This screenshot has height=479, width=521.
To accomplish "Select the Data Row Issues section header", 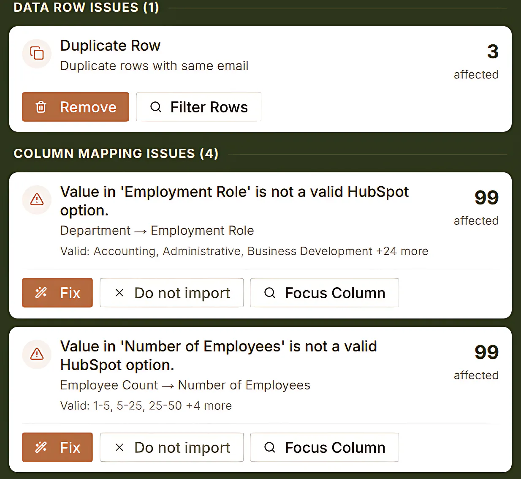I will click(87, 7).
